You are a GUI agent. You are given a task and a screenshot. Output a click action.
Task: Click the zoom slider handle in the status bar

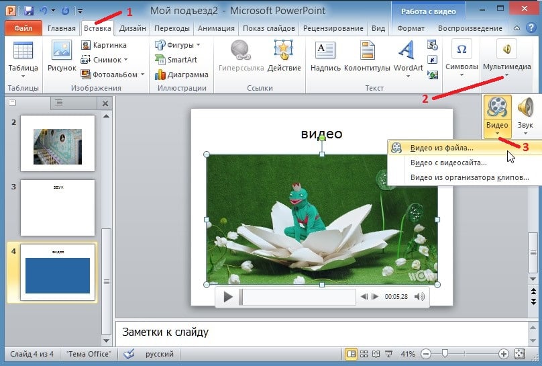tap(445, 353)
